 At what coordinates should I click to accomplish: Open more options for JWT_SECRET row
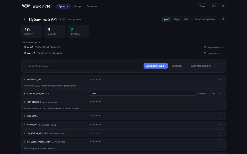[220, 102]
